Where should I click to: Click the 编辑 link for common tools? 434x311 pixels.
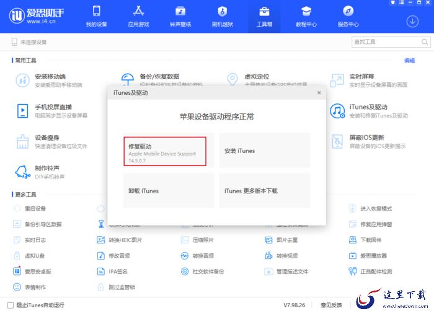(409, 60)
